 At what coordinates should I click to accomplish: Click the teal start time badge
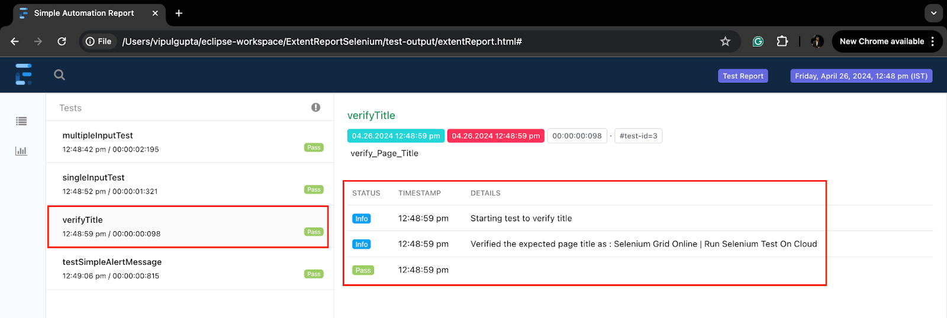coord(396,136)
